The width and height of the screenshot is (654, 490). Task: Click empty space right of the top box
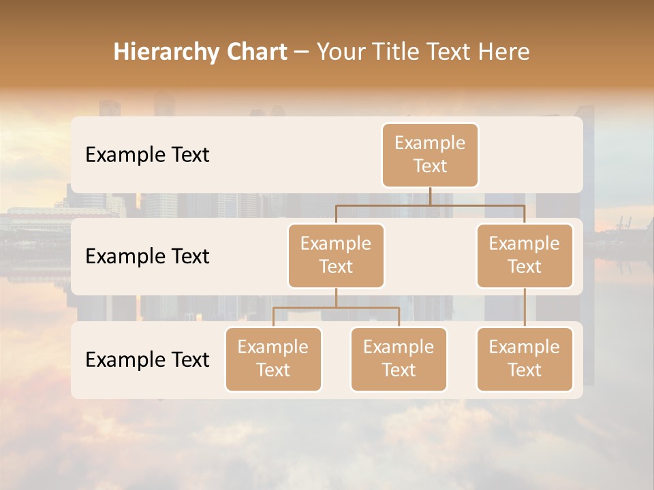tap(531, 154)
